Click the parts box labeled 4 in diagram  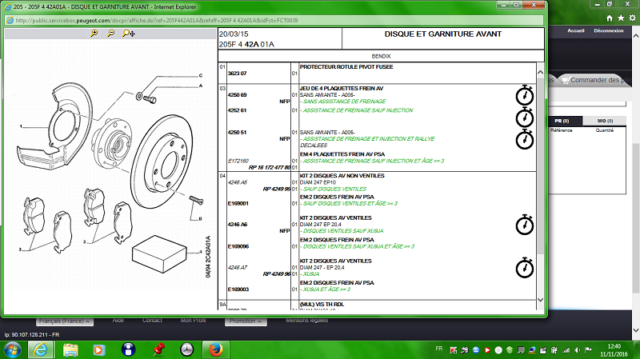pos(159,253)
